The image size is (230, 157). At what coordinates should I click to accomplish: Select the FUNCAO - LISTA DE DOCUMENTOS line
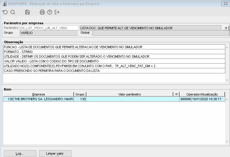pos(114,47)
